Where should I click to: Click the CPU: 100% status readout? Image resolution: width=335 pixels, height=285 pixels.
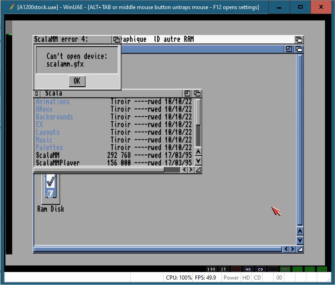tap(179, 278)
